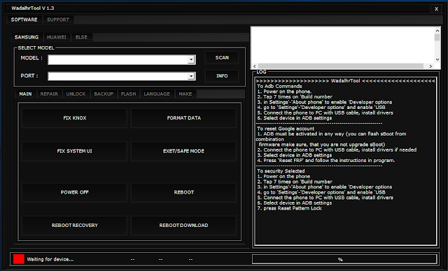Image resolution: width=448 pixels, height=271 pixels.
Task: Click the SCAN button
Action: 222,57
